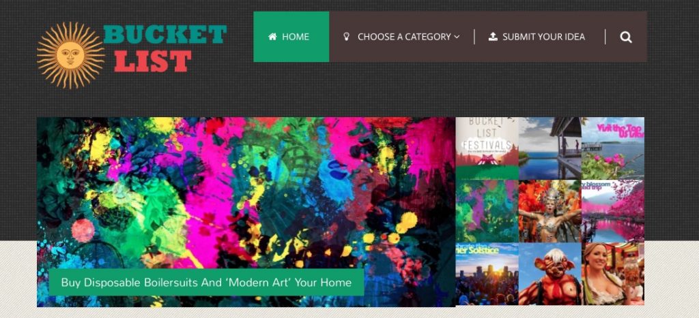Click the sun face logo icon
699x318 pixels.
coord(70,56)
